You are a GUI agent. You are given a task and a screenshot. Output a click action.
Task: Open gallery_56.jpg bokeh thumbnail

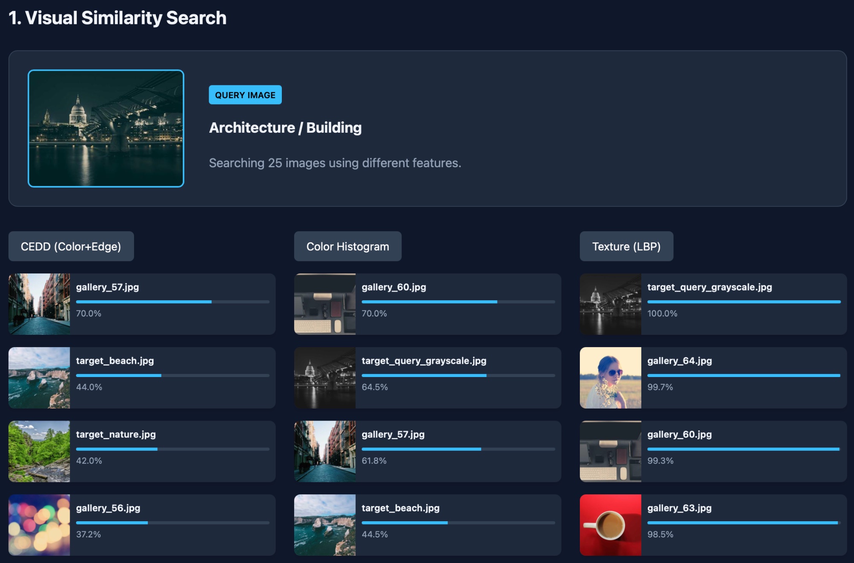(39, 525)
